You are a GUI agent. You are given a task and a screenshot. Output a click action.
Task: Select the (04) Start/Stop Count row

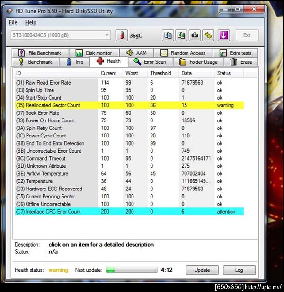click(129, 98)
